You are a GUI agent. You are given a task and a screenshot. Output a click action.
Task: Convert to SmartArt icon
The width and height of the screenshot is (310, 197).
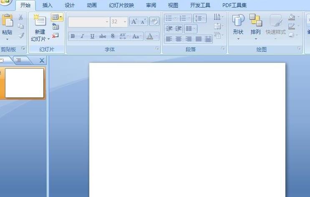pos(218,35)
